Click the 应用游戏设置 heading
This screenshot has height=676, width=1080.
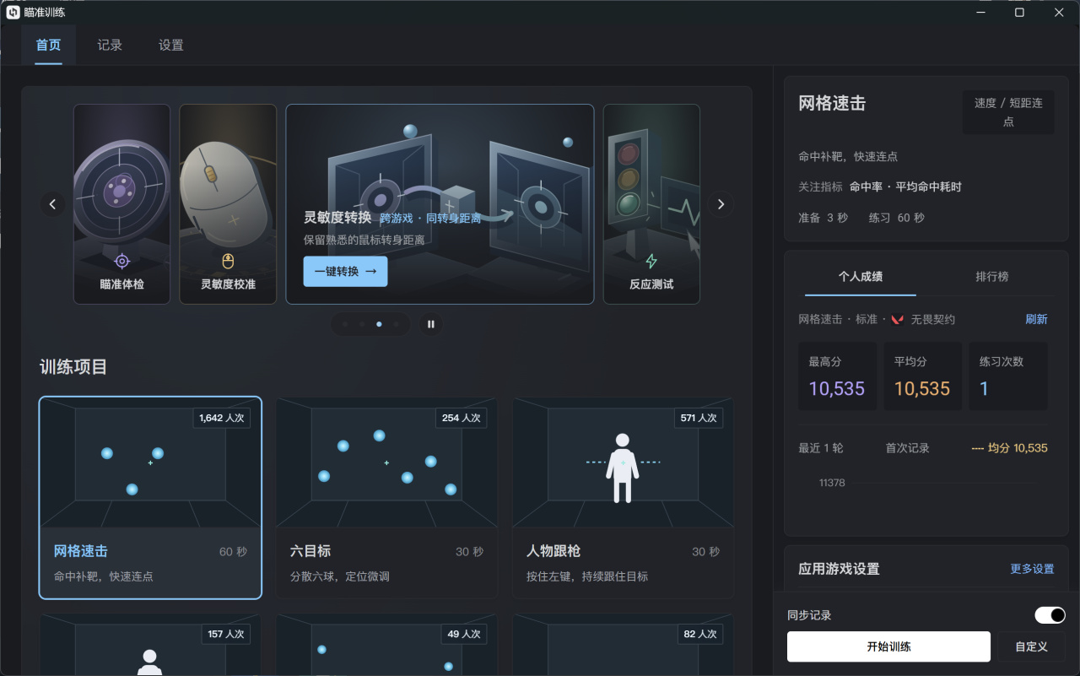point(840,569)
